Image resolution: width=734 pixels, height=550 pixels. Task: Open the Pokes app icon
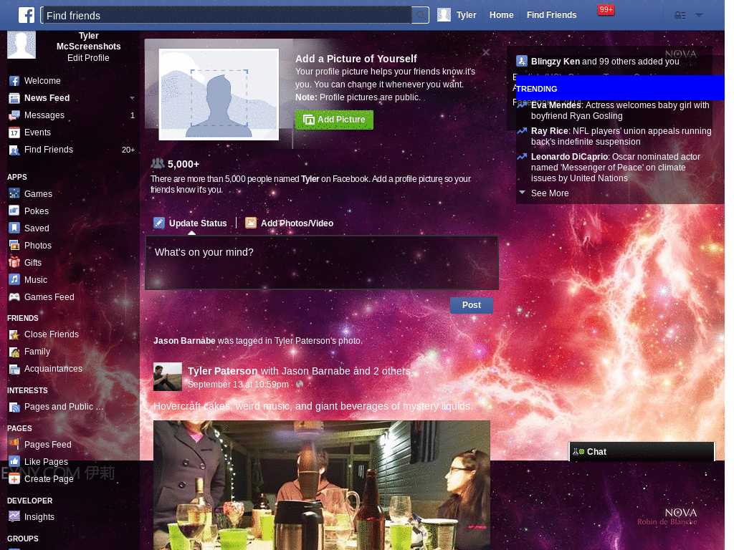tap(14, 211)
